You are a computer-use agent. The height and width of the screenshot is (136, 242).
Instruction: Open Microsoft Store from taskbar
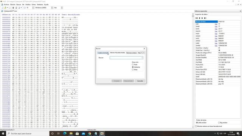(x=77, y=133)
